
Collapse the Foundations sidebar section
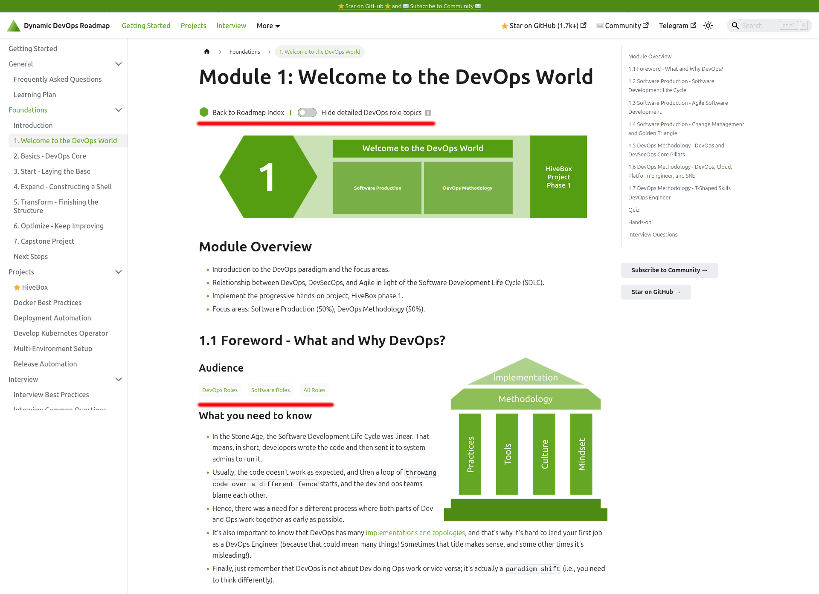pyautogui.click(x=119, y=110)
